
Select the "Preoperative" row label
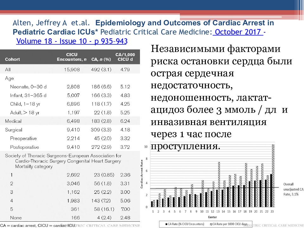pyautogui.click(x=23, y=138)
